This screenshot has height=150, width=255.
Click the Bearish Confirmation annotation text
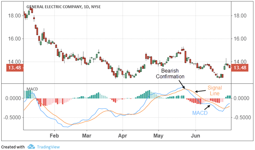170,74
